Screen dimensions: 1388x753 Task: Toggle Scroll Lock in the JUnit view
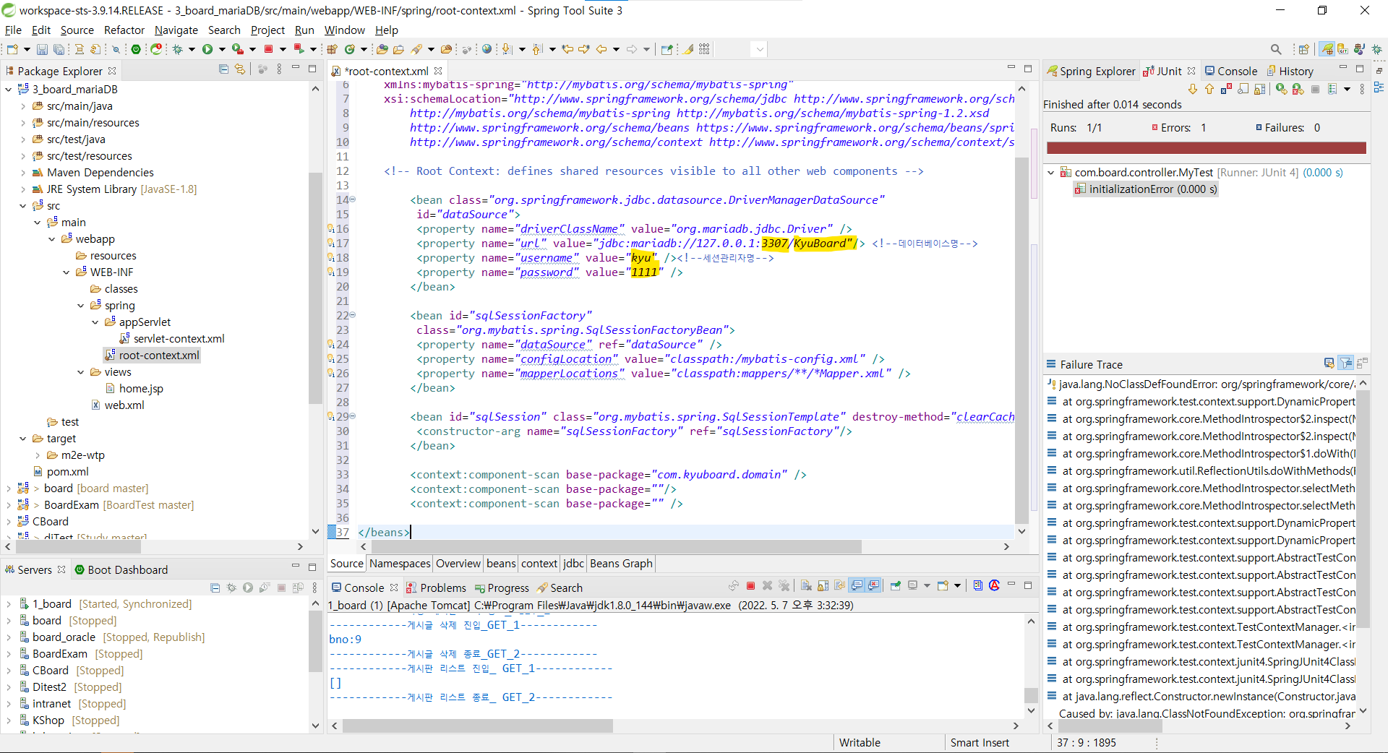click(x=1260, y=89)
